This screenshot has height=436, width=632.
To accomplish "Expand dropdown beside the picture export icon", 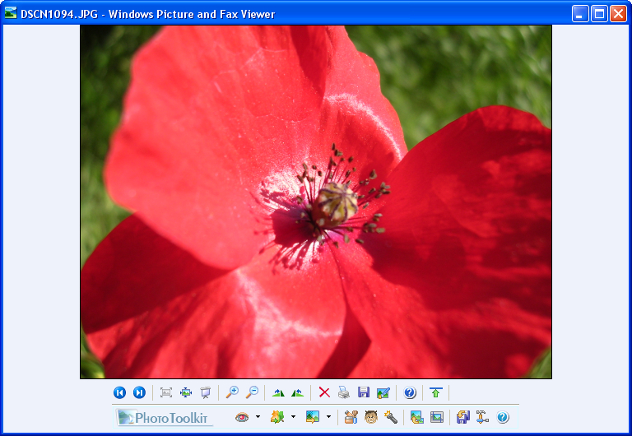I will (x=328, y=417).
